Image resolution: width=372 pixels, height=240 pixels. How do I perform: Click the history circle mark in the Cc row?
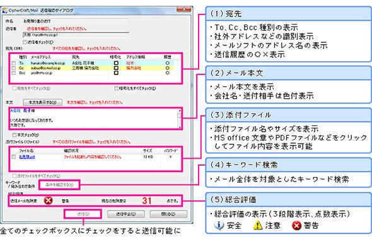pyautogui.click(x=167, y=68)
